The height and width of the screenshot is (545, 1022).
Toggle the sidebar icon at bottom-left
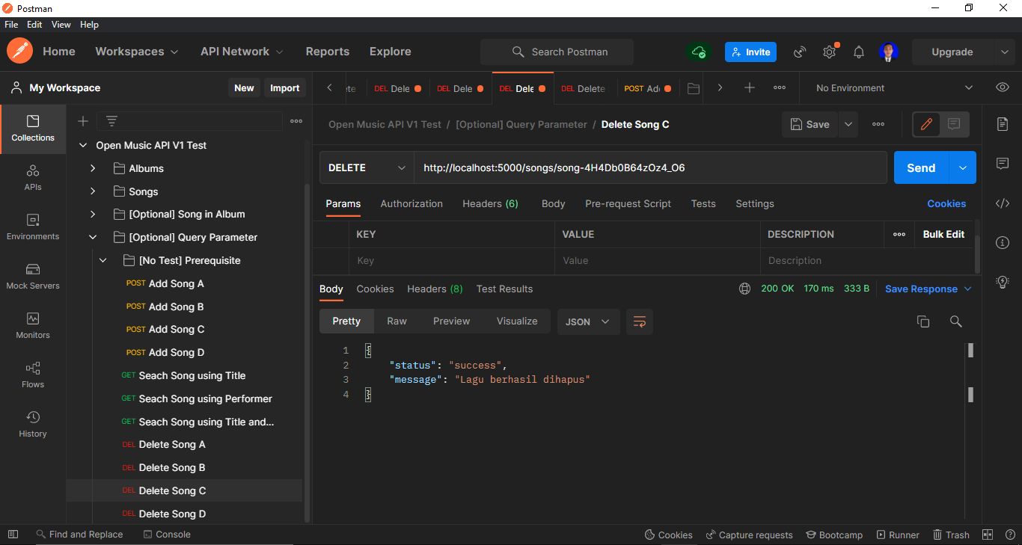(x=13, y=535)
